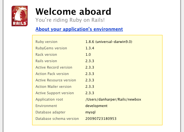This screenshot has width=184, height=132.
Task: Select the 1.3.4 RubyGems value
Action: 90,48
